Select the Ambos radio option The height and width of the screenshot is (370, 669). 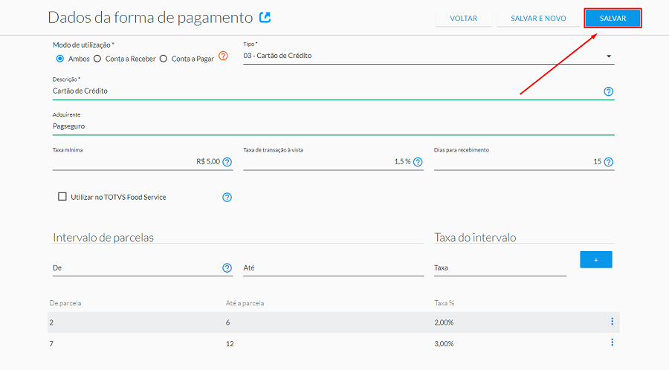coord(60,59)
